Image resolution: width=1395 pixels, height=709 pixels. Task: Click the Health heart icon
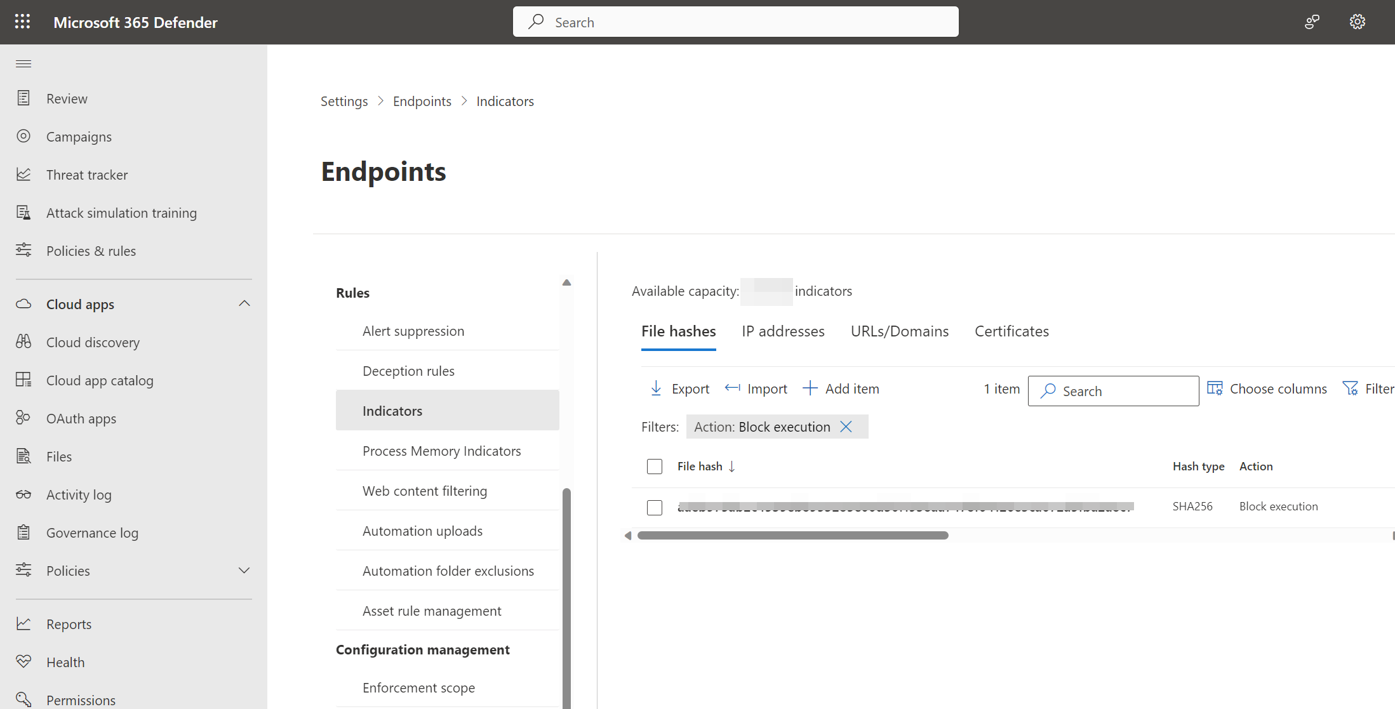(23, 661)
